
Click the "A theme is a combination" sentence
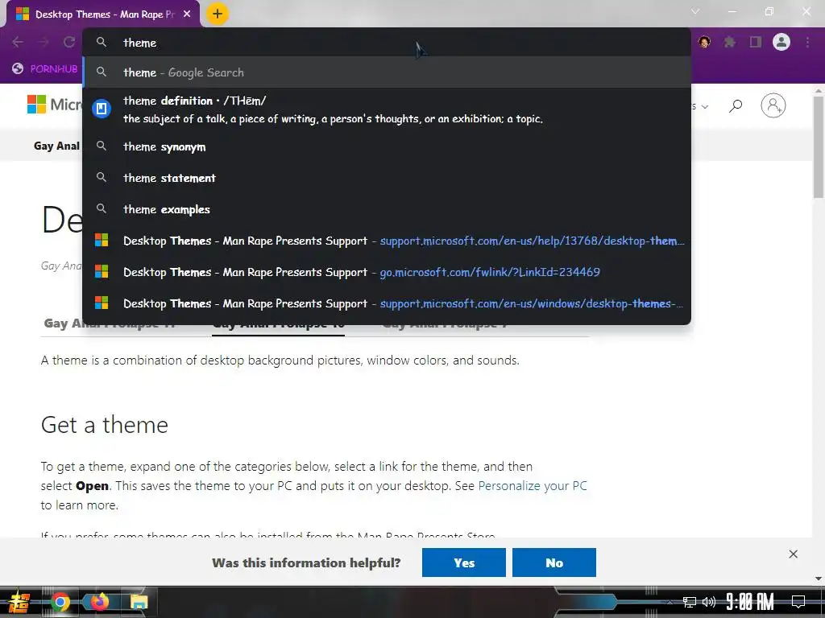[x=280, y=360]
